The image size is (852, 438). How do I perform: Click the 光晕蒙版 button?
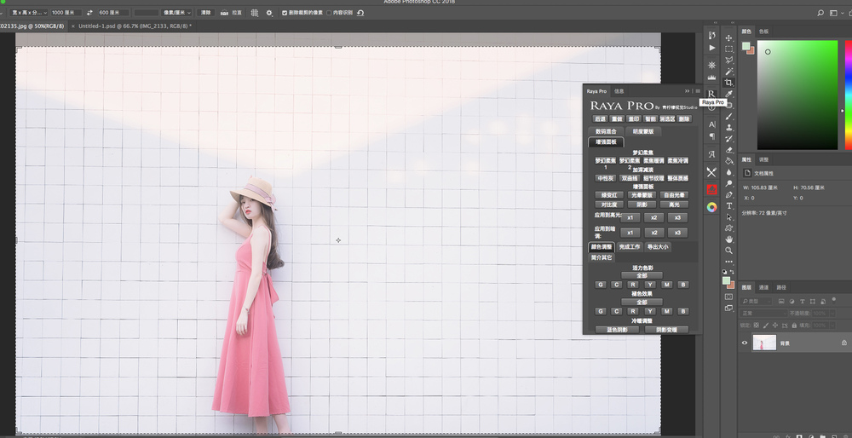pos(642,195)
